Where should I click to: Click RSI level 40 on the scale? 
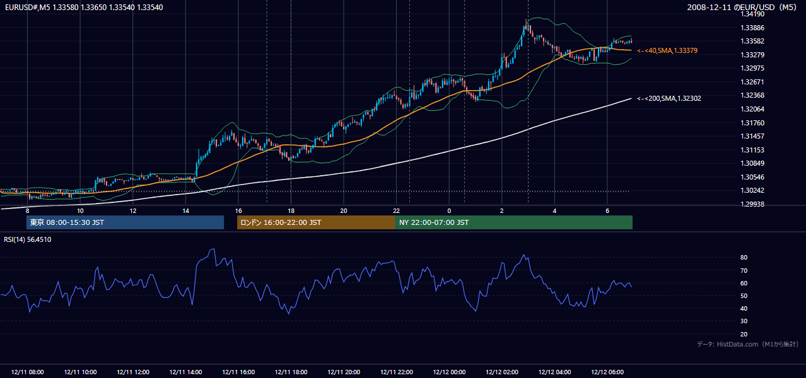point(744,308)
